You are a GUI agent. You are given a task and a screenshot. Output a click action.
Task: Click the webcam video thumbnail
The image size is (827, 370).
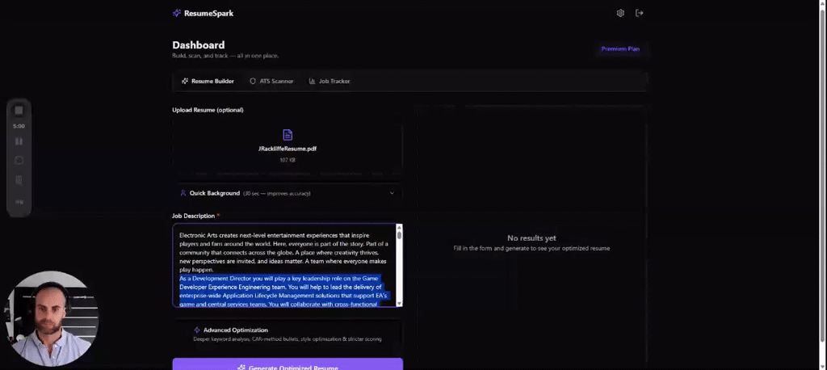tap(52, 317)
